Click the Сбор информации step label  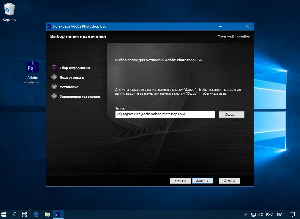click(75, 68)
